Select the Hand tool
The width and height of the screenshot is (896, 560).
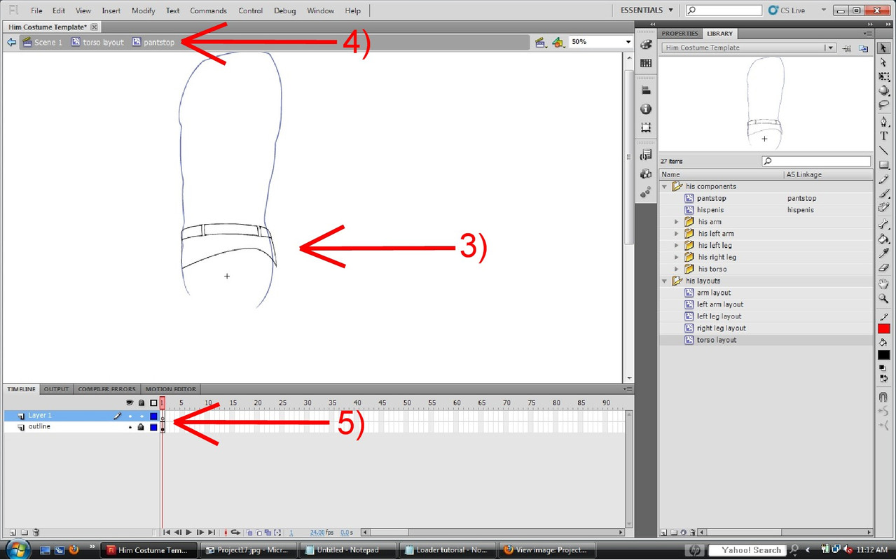pos(883,283)
